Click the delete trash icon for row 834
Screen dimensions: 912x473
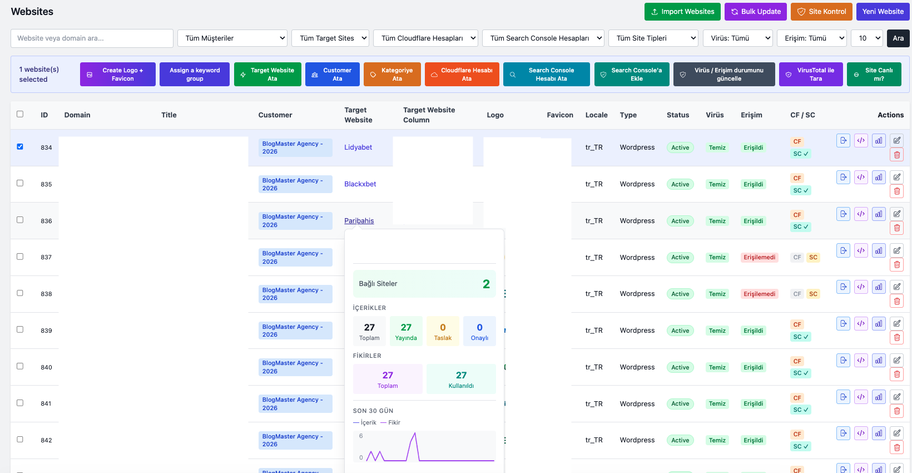896,155
